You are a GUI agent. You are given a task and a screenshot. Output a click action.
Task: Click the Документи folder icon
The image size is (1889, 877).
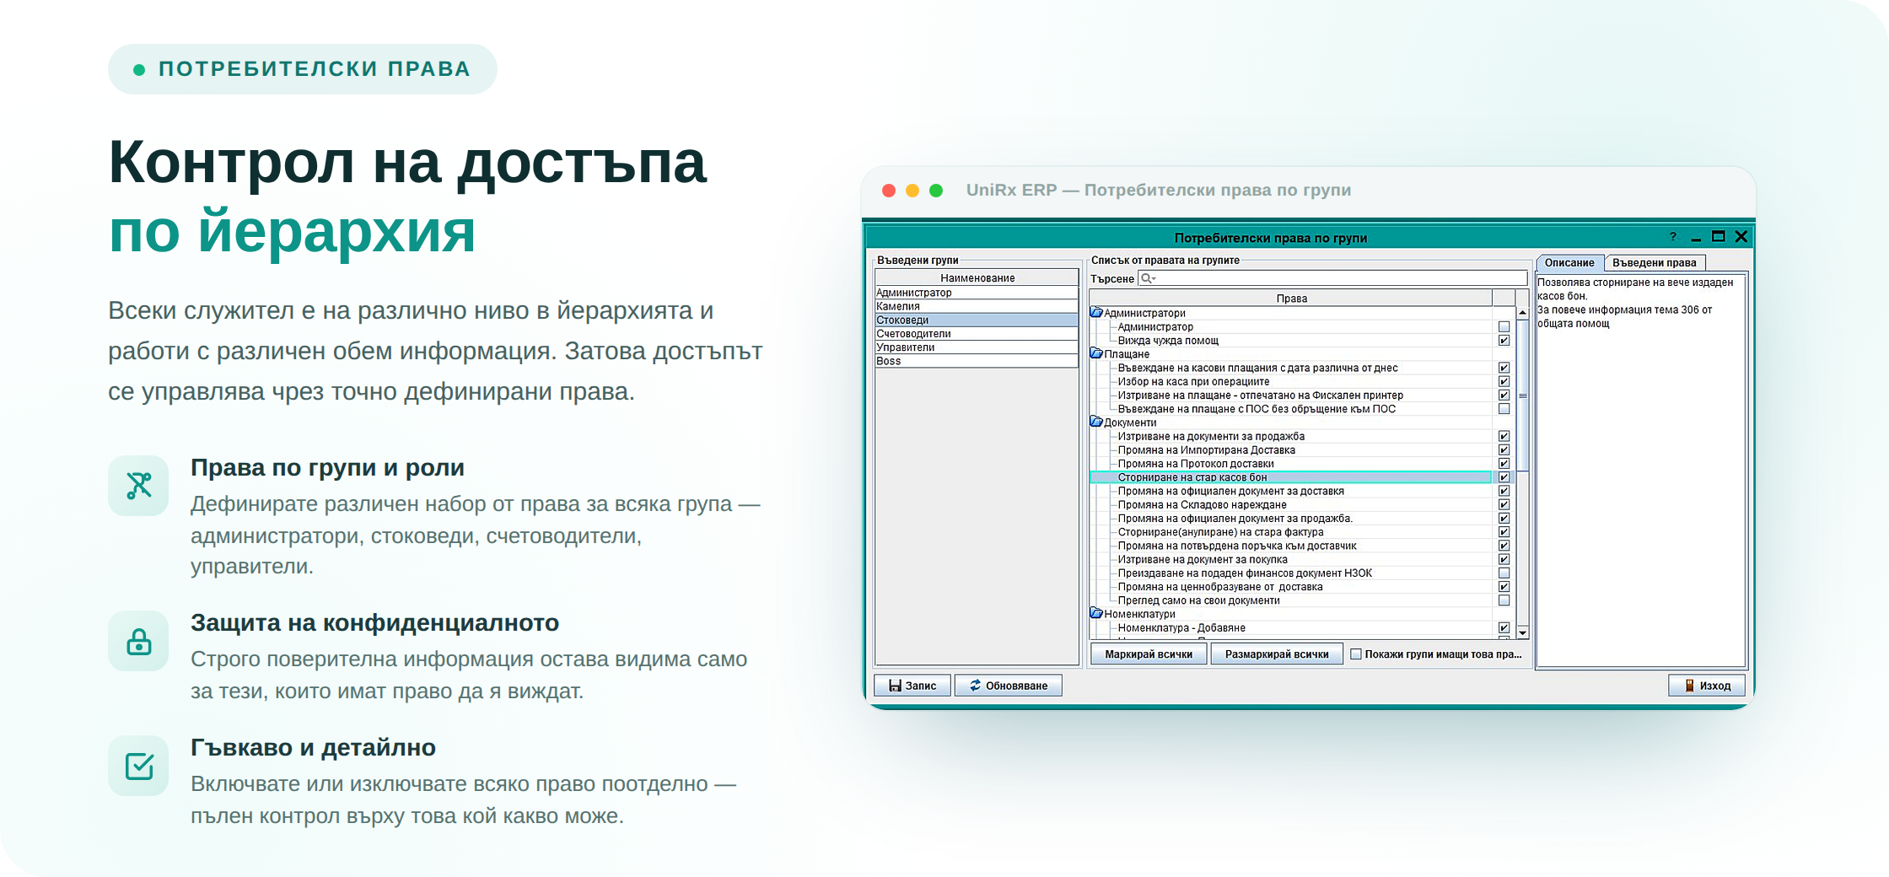pyautogui.click(x=1096, y=422)
